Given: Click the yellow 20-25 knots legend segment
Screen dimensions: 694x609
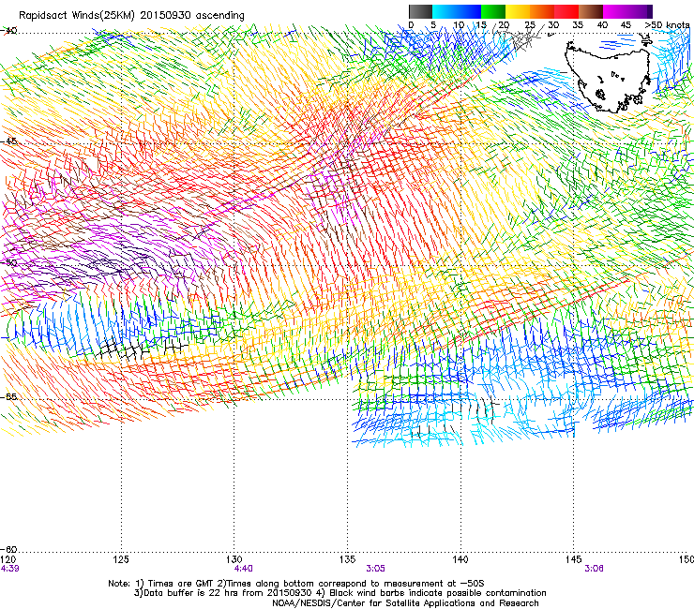Looking at the screenshot, I should (x=518, y=11).
